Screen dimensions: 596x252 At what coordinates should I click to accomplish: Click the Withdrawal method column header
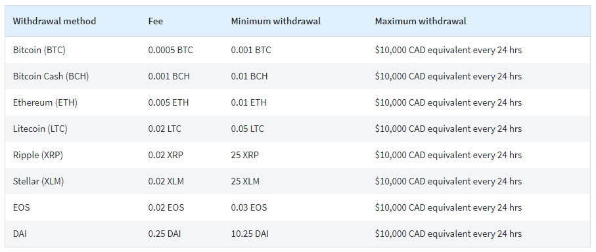coord(55,21)
